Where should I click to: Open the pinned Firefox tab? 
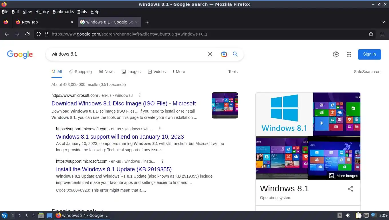(x=6, y=22)
